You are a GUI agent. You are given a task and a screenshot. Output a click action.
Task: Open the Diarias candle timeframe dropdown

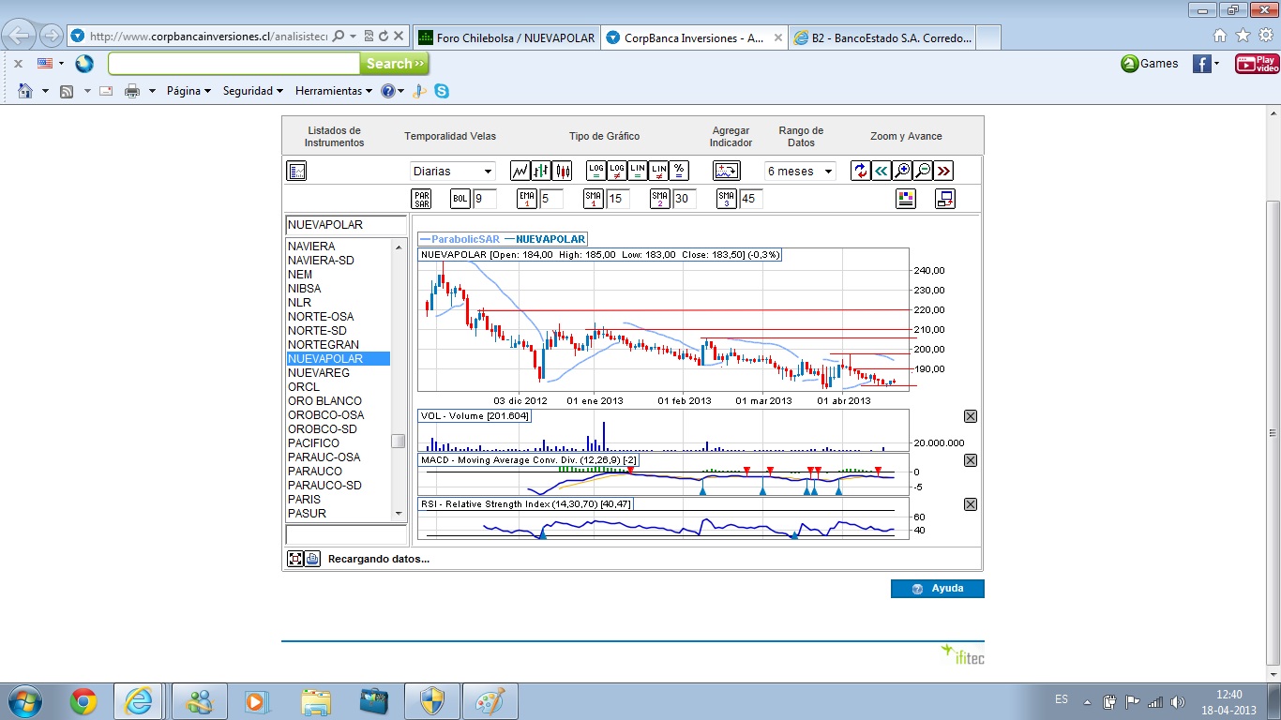pos(452,172)
